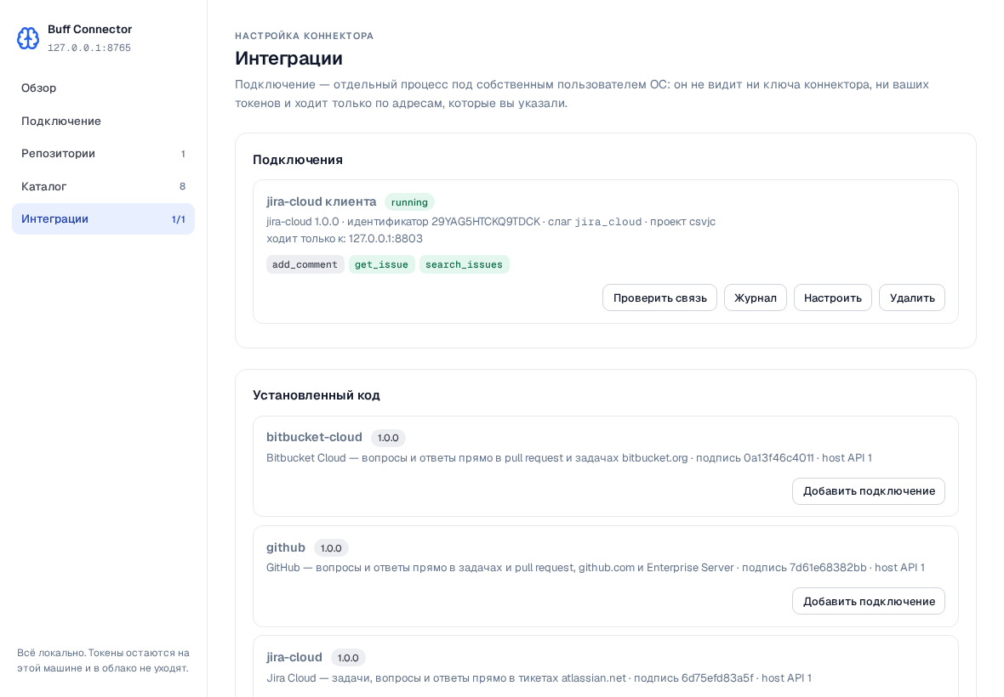Image resolution: width=1004 pixels, height=697 pixels.
Task: Click the jira-cloud клиента connection title
Action: click(x=322, y=201)
